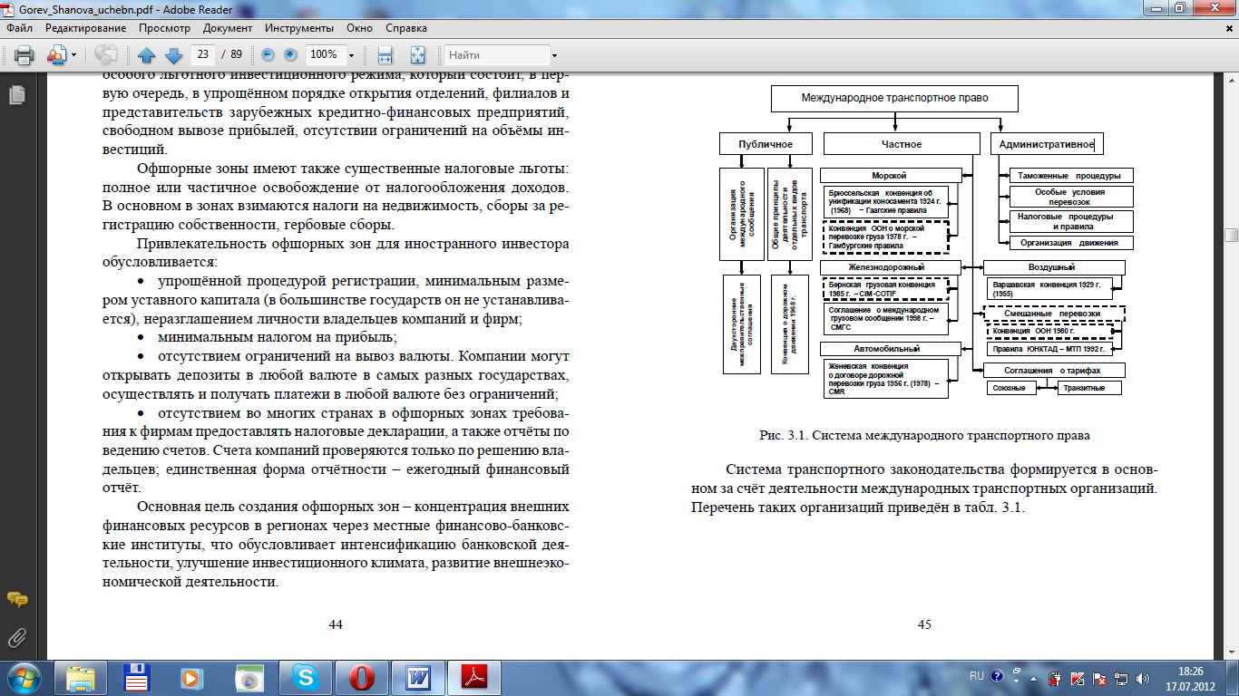
Task: Click the 'Международное транспортное право' diagram title
Action: [x=894, y=98]
